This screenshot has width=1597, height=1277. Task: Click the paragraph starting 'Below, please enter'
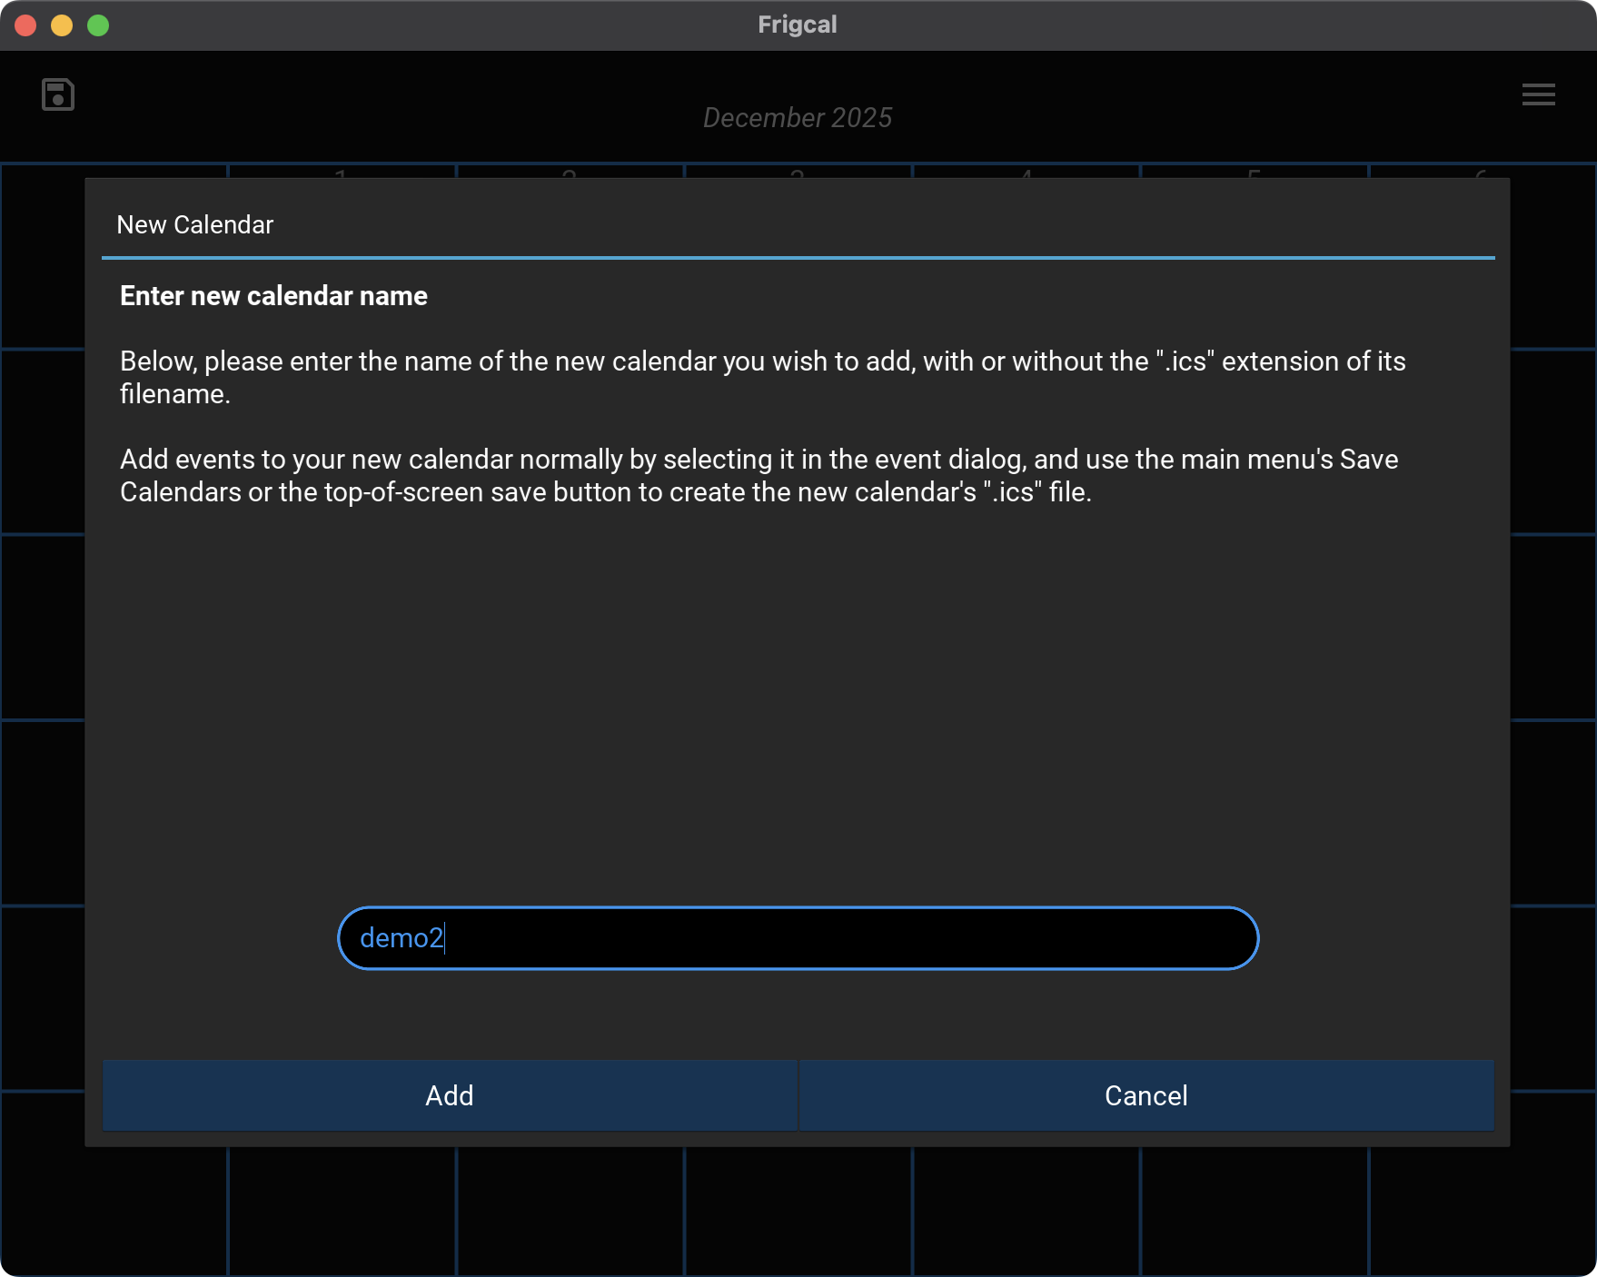[x=763, y=378]
